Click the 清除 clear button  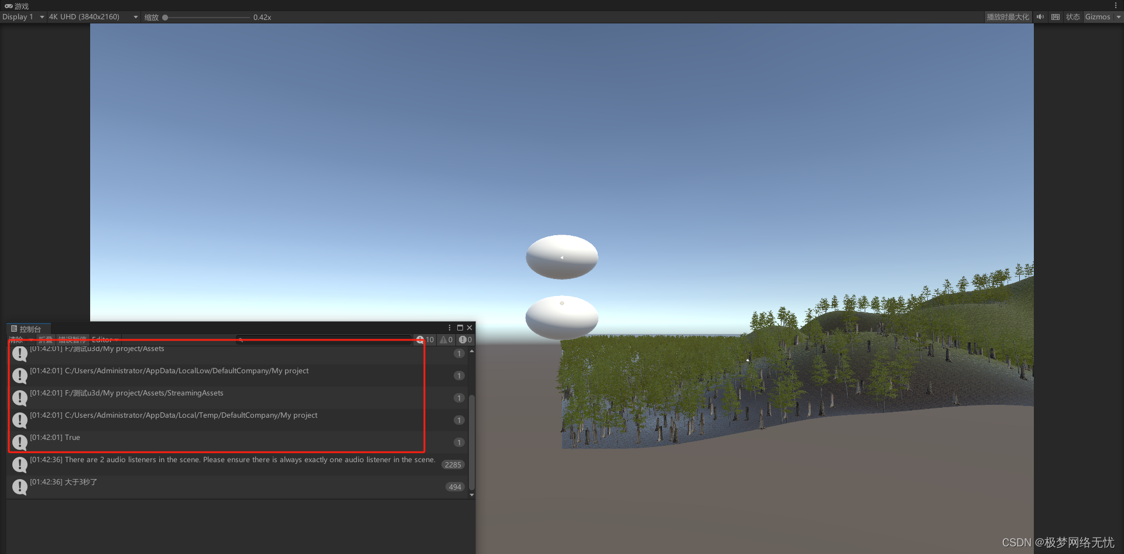click(16, 340)
